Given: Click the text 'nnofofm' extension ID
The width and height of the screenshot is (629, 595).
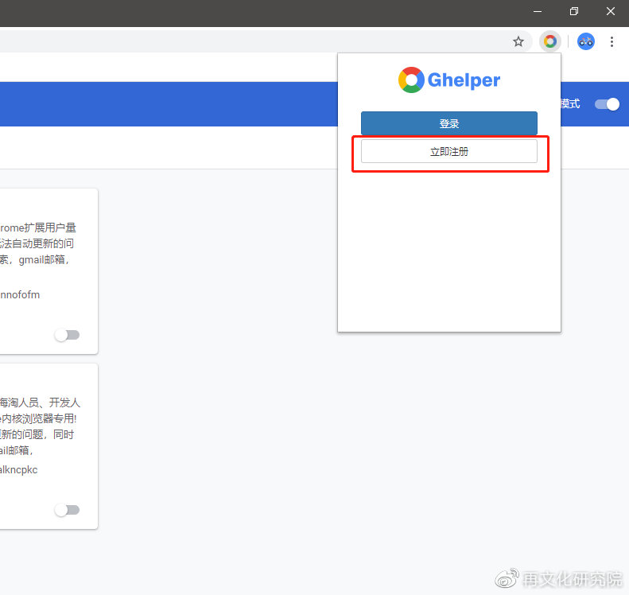Looking at the screenshot, I should pos(20,295).
